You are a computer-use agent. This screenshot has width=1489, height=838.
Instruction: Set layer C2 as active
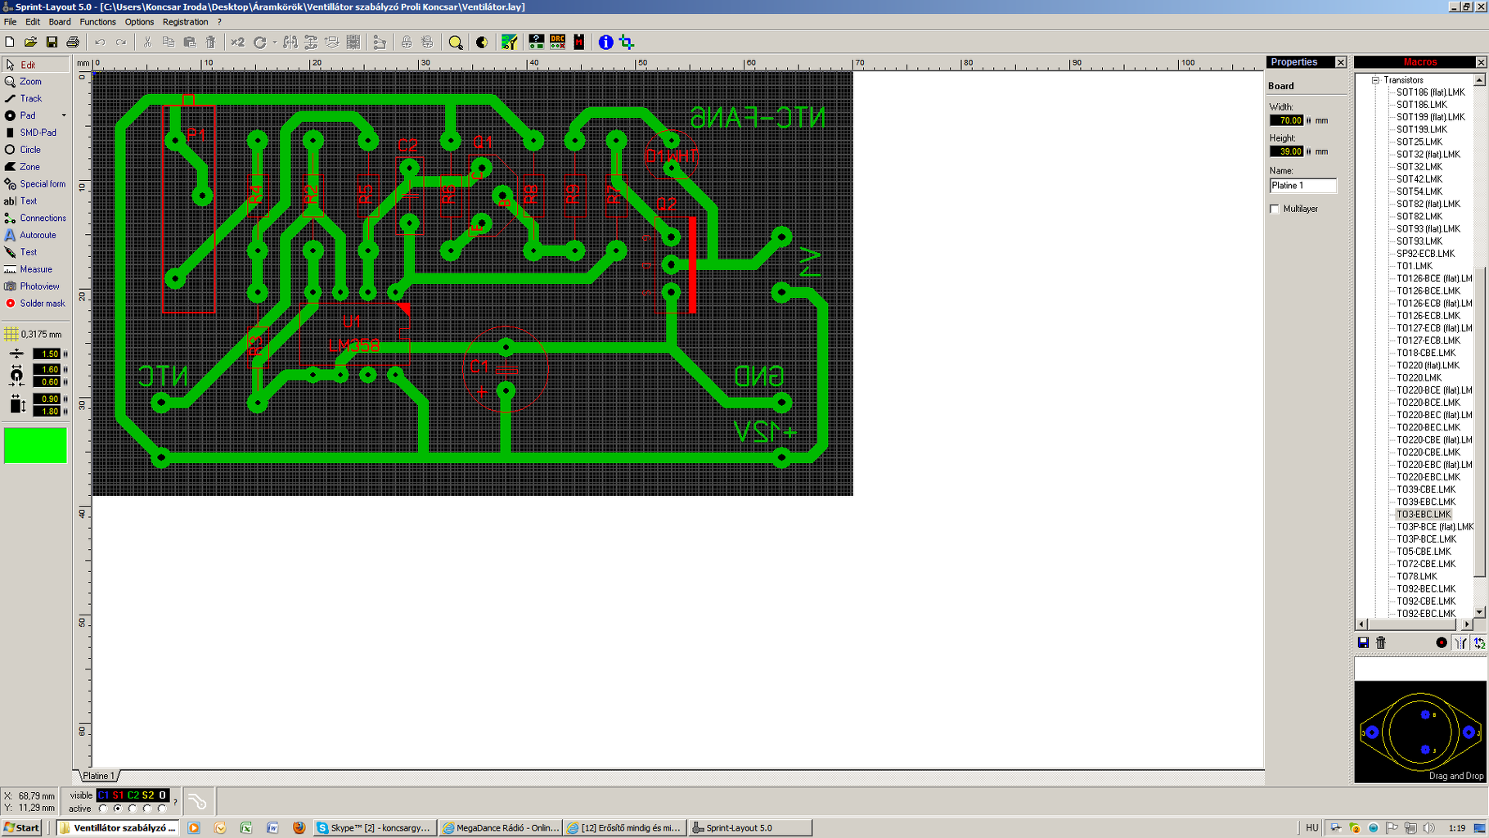(x=133, y=809)
